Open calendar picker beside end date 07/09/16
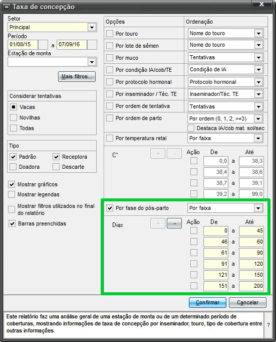The width and height of the screenshot is (276, 342). coord(92,45)
